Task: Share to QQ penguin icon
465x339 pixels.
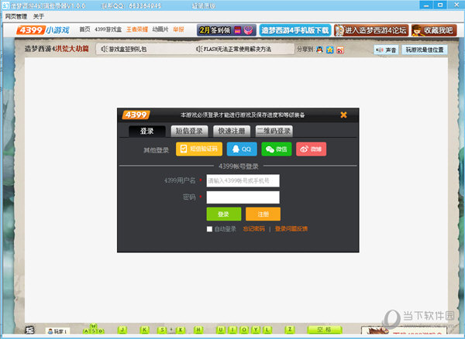Action: click(319, 50)
